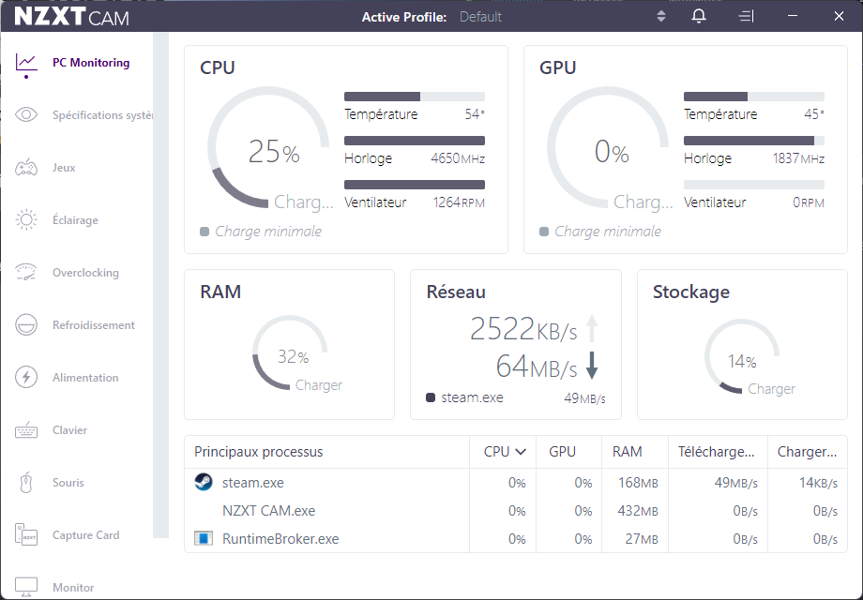Click the Refroidissement cooling icon
The height and width of the screenshot is (600, 863).
(26, 325)
